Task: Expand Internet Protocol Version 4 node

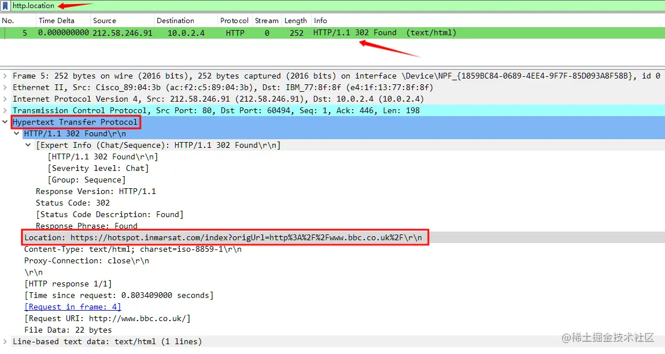Action: tap(5, 99)
